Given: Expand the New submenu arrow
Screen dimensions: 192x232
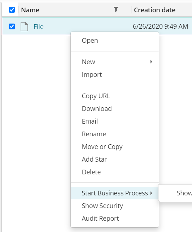Looking at the screenshot, I should point(151,62).
